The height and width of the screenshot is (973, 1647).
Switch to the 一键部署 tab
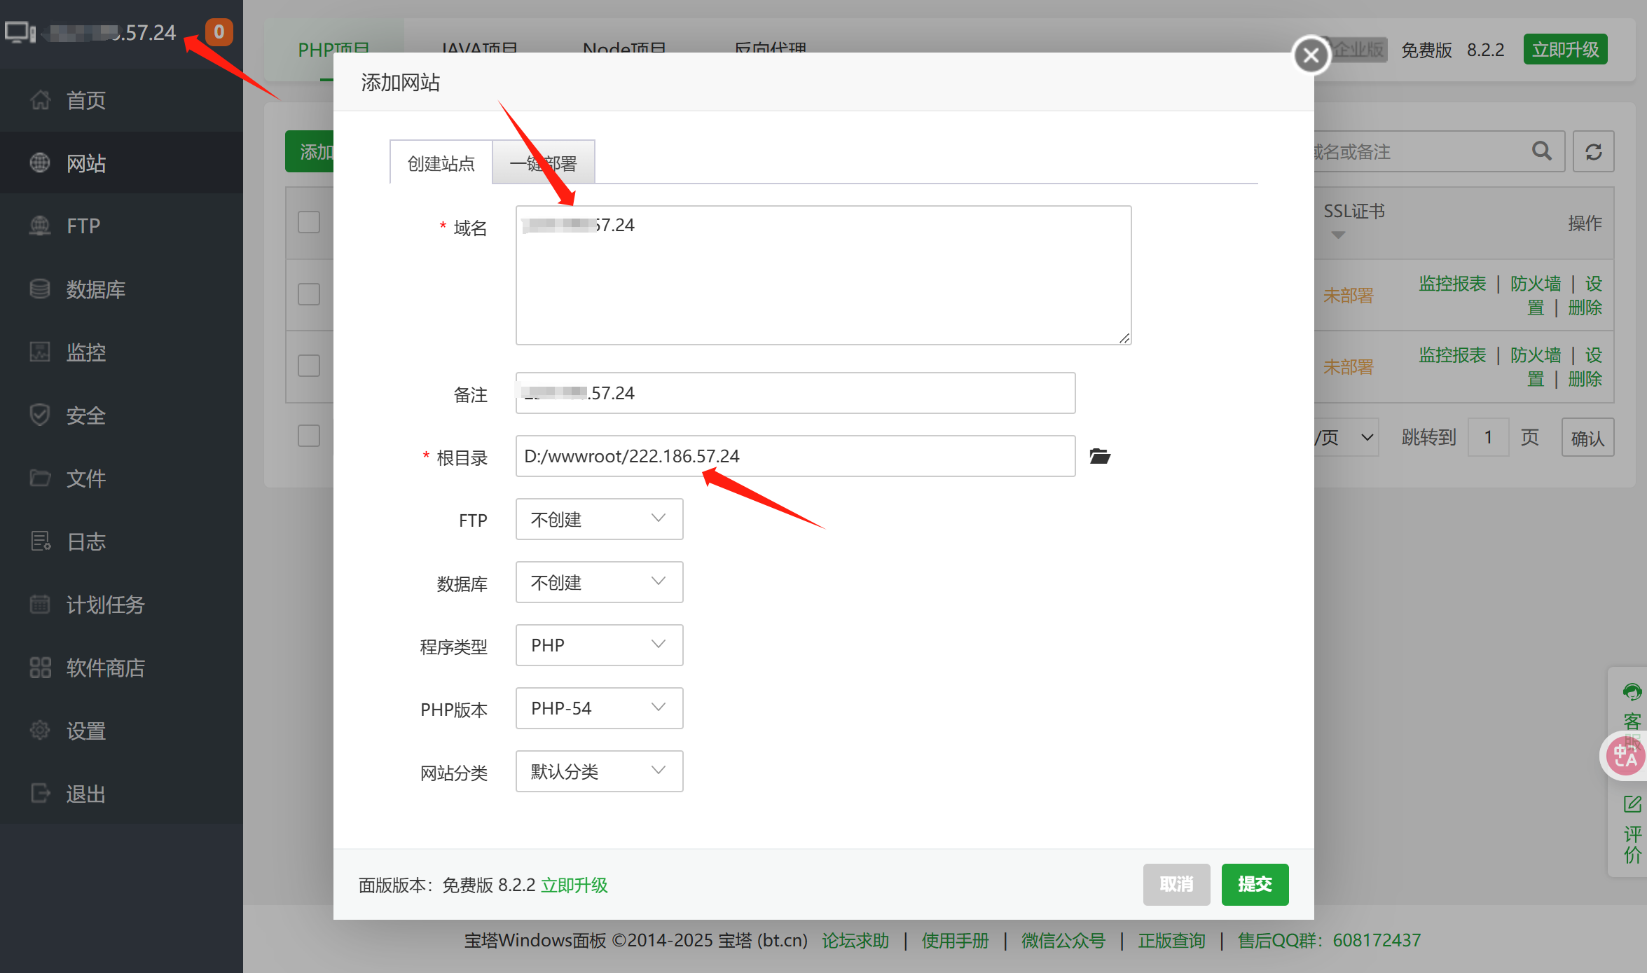click(544, 163)
